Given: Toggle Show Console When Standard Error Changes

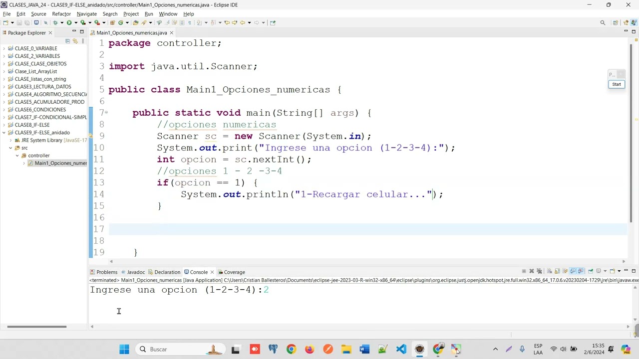Looking at the screenshot, I should pyautogui.click(x=581, y=271).
